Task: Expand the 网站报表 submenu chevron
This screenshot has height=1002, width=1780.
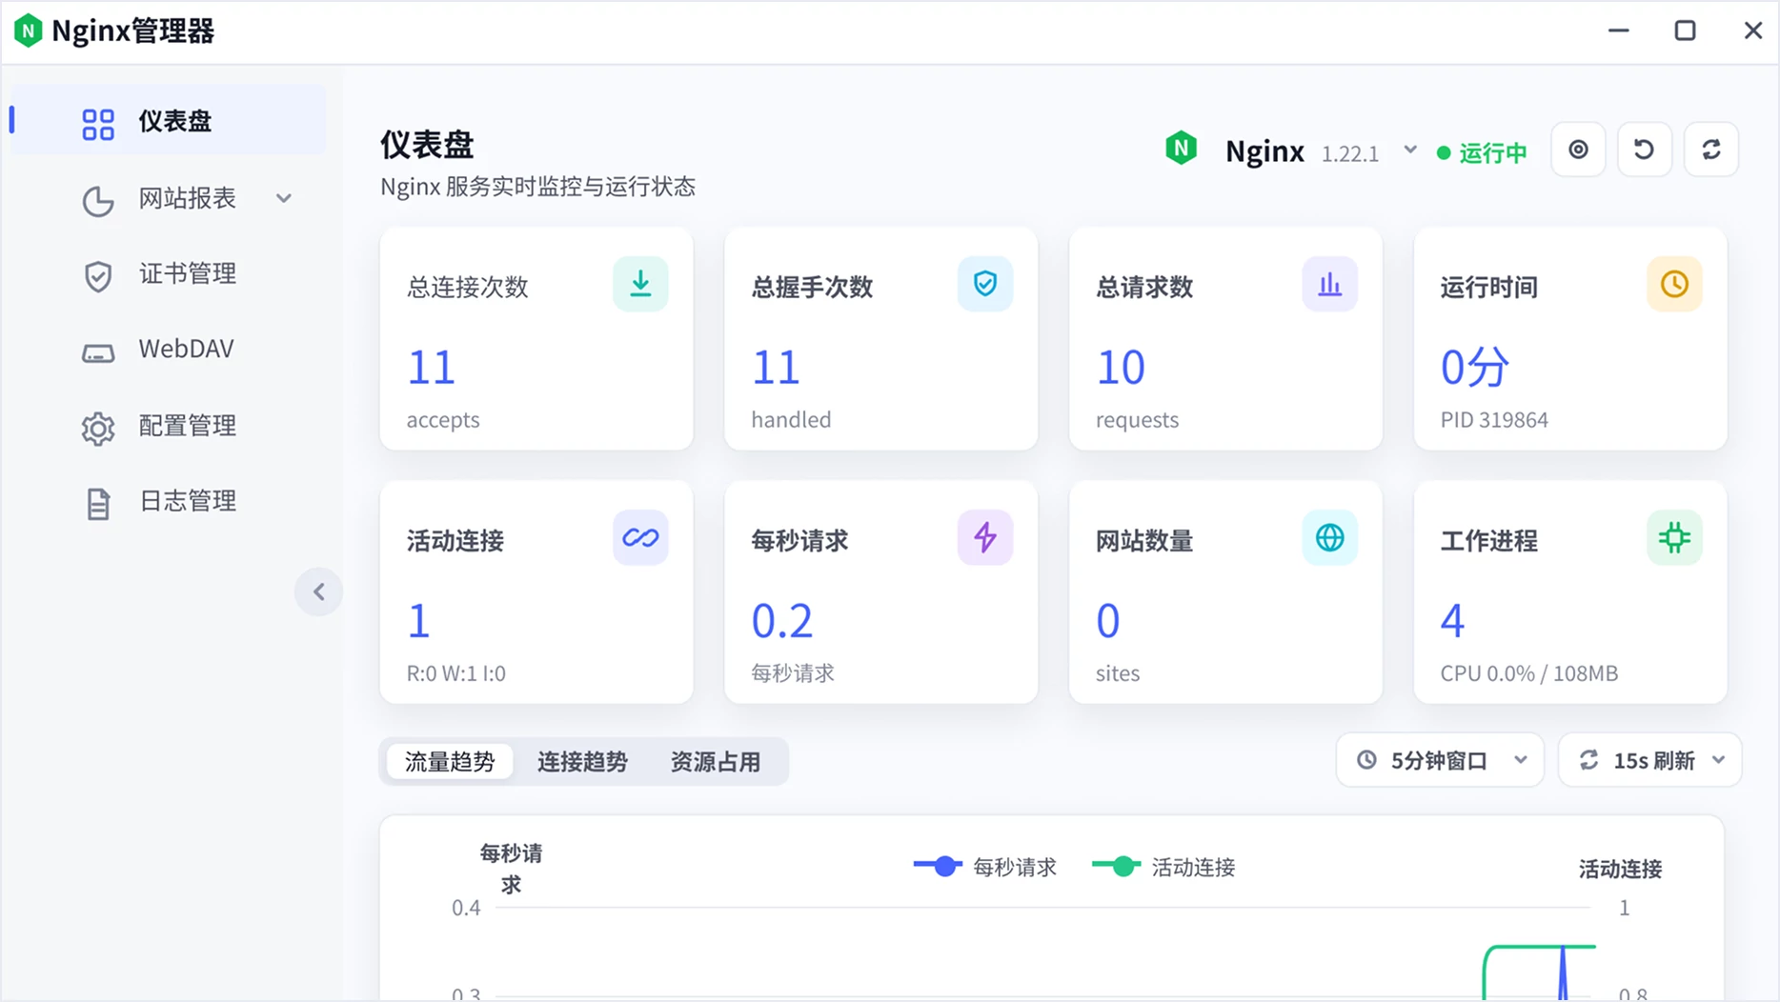Action: click(284, 198)
